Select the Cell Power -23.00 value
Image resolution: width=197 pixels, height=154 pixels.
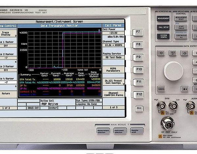113,33
